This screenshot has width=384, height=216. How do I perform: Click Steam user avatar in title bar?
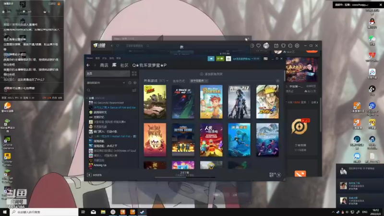click(x=228, y=59)
